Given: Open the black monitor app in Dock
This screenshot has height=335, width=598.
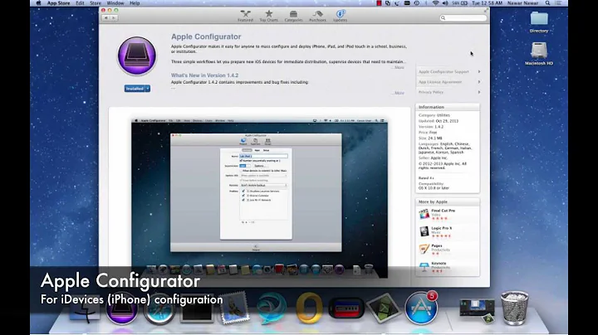Looking at the screenshot, I should (x=197, y=310).
